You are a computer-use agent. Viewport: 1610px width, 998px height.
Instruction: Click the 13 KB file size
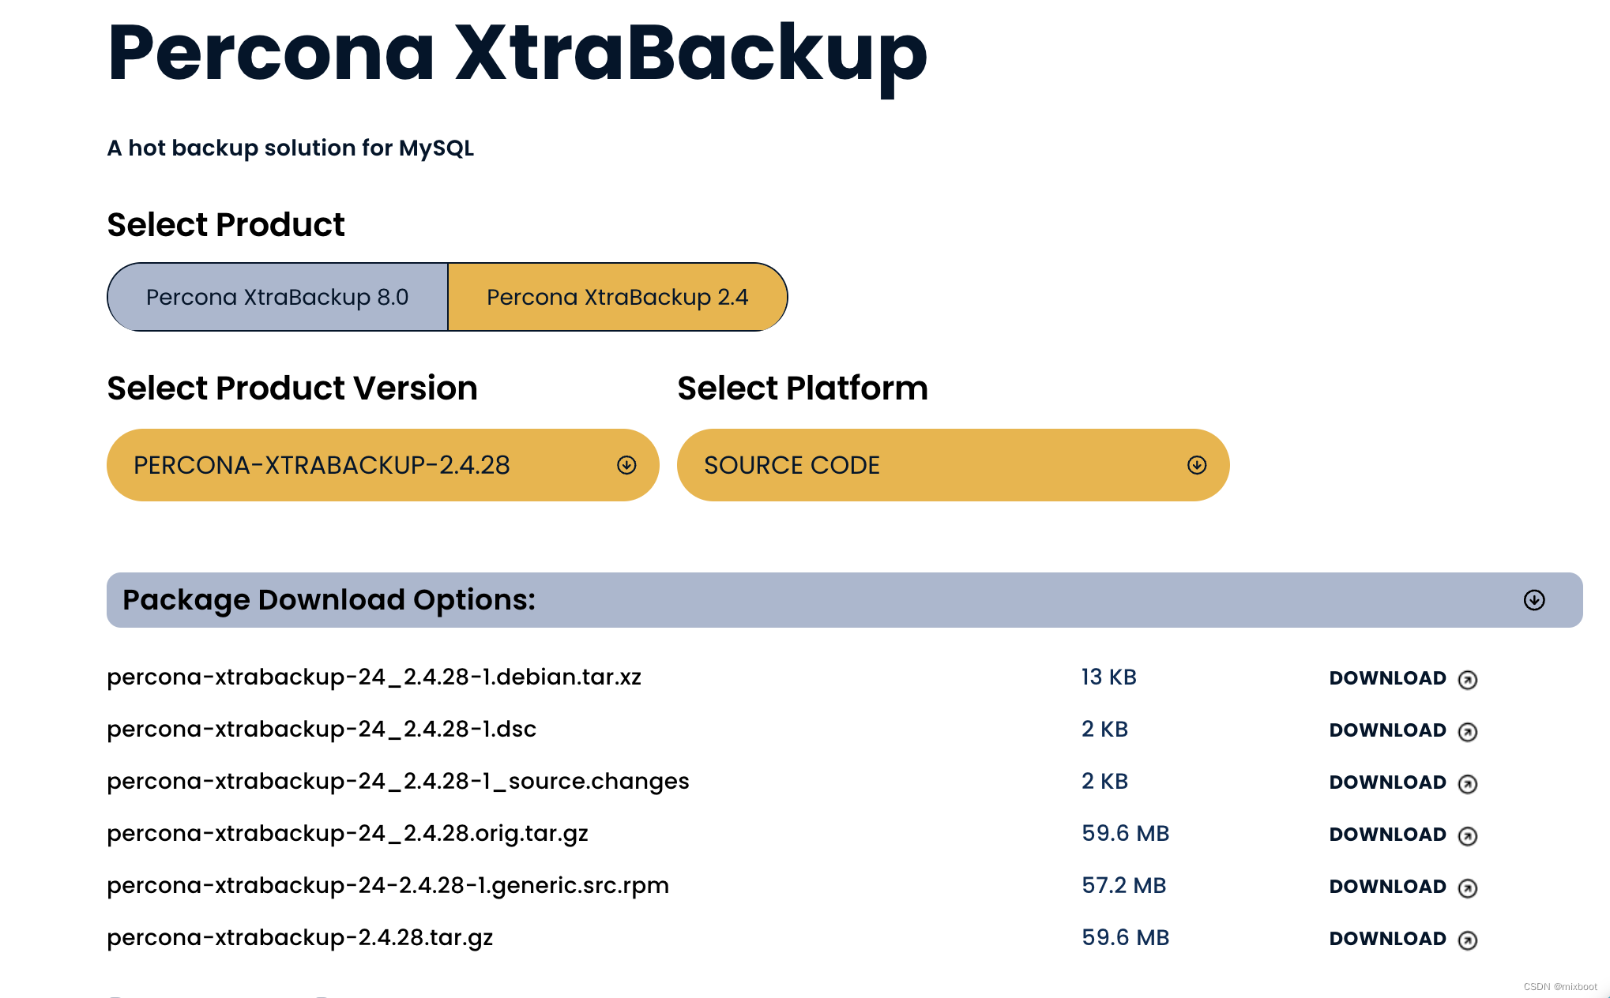coord(1109,677)
